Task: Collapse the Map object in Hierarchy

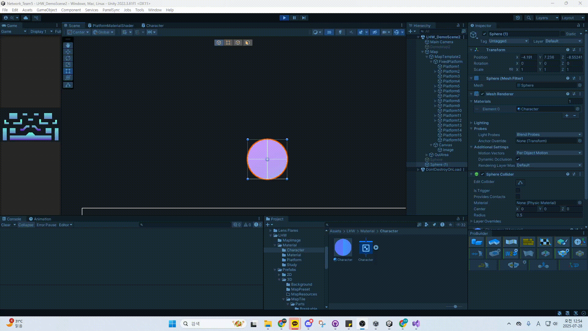Action: [423, 52]
